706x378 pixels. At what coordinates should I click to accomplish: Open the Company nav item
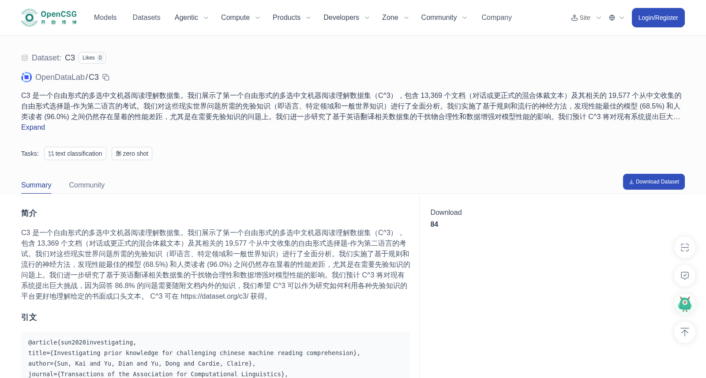496,18
